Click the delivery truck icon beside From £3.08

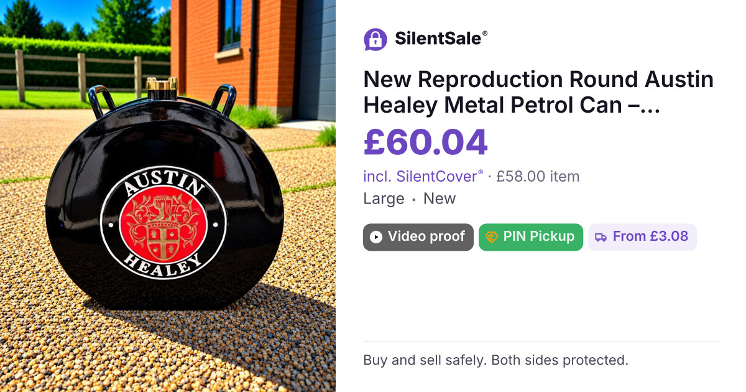601,237
